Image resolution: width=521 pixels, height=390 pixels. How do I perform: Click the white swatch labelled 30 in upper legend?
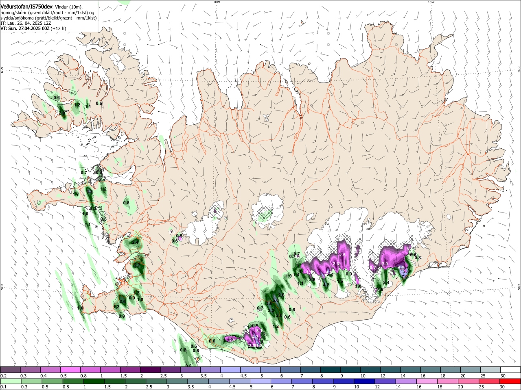510,370
